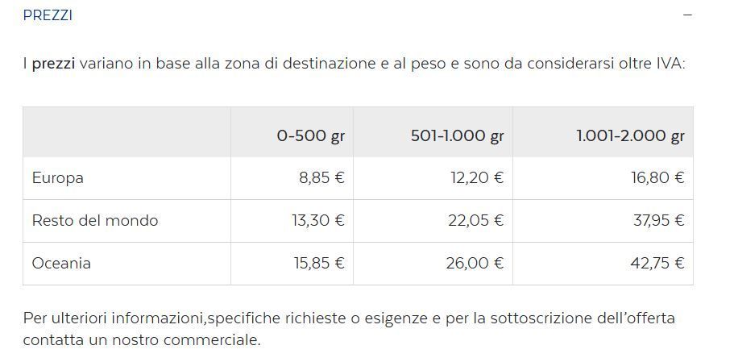Collapse the PREZZI section with minus icon
Image resolution: width=734 pixels, height=362 pixels.
point(687,15)
